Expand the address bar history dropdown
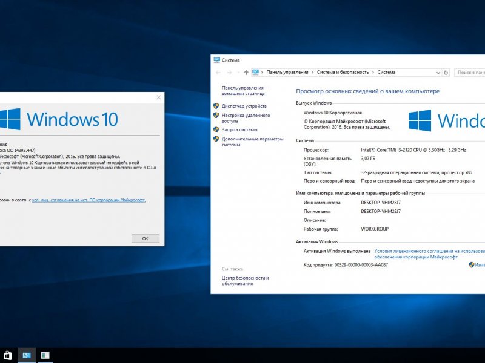 438,73
